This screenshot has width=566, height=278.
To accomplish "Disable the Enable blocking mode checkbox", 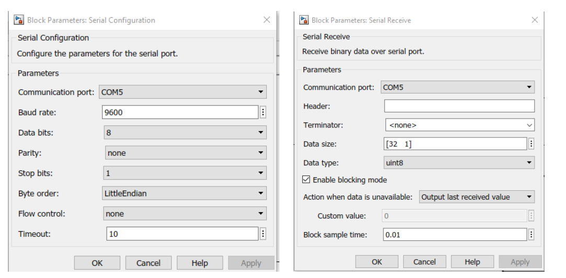I will click(x=307, y=180).
